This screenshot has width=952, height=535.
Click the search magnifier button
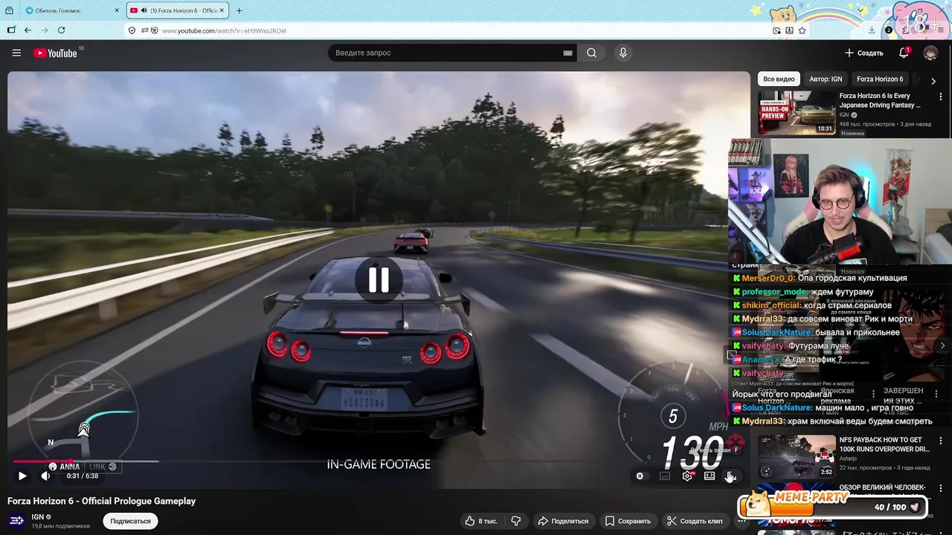[x=591, y=53]
